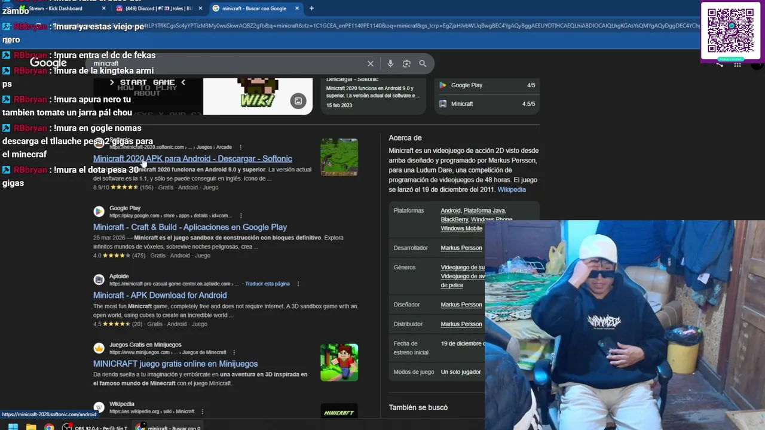Image resolution: width=765 pixels, height=430 pixels.
Task: Click the Videojuego de su... genre link
Action: coord(463,267)
